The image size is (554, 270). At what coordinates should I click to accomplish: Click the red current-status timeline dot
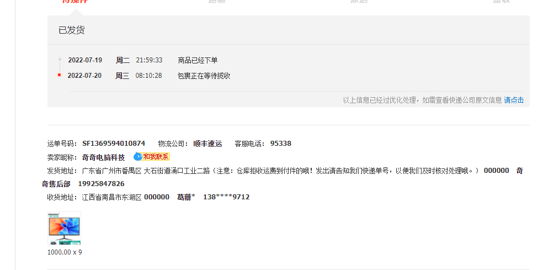coord(60,75)
